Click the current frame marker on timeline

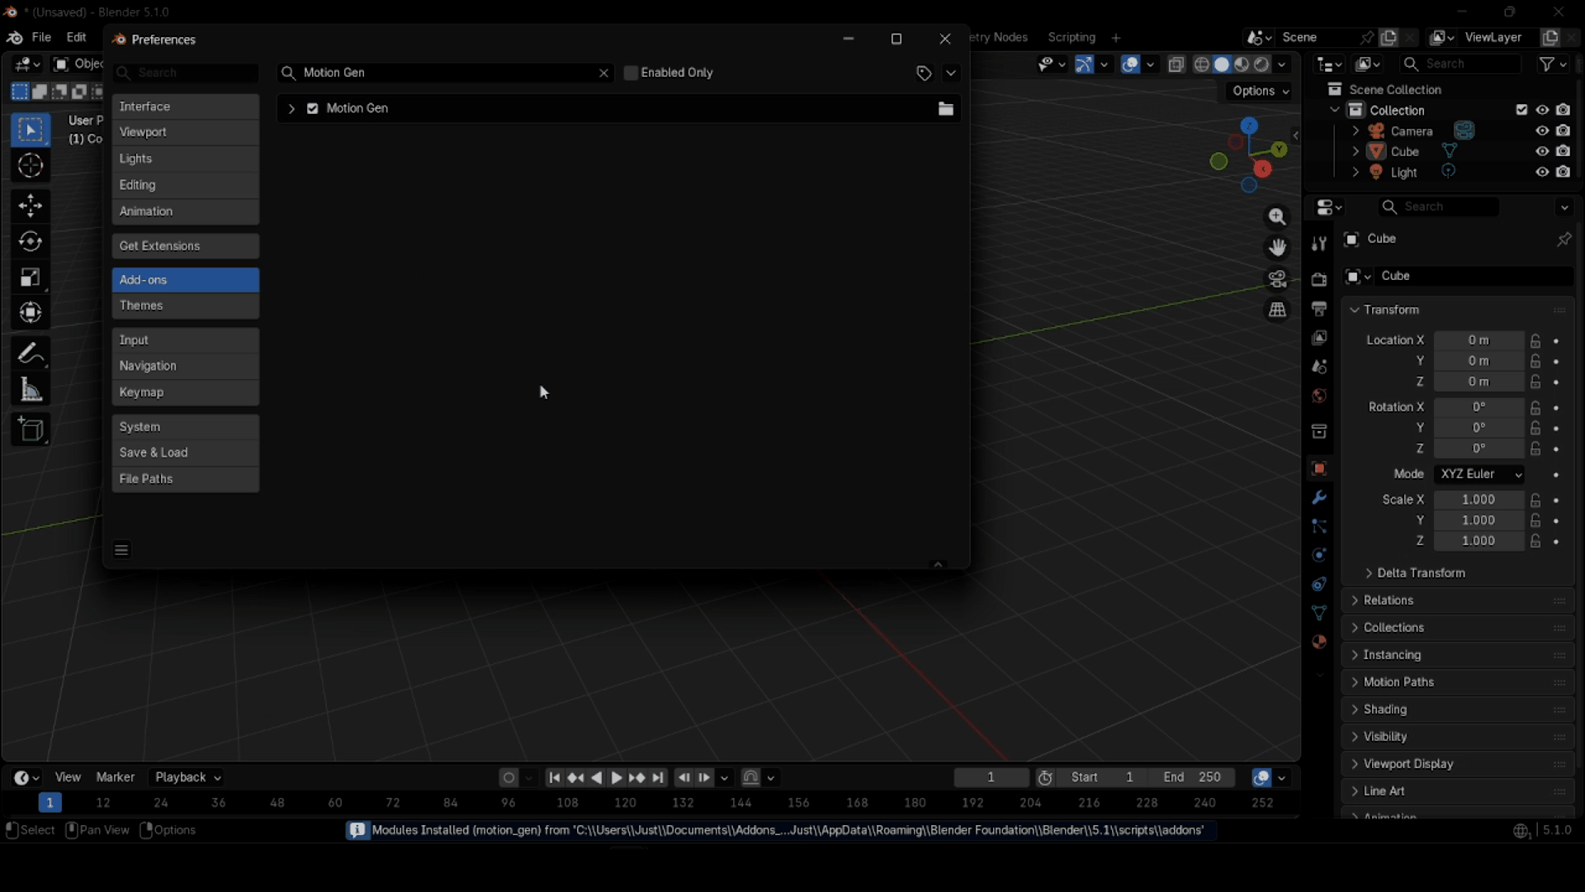pyautogui.click(x=50, y=803)
